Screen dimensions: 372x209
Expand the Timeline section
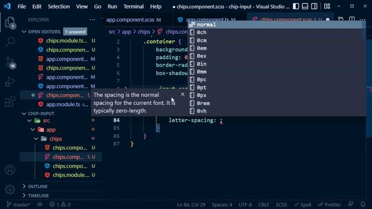(x=24, y=196)
